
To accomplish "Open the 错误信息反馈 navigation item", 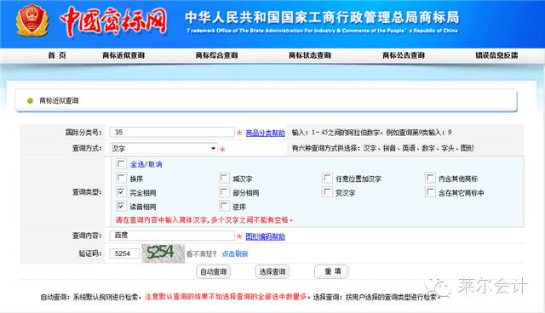I will click(496, 55).
